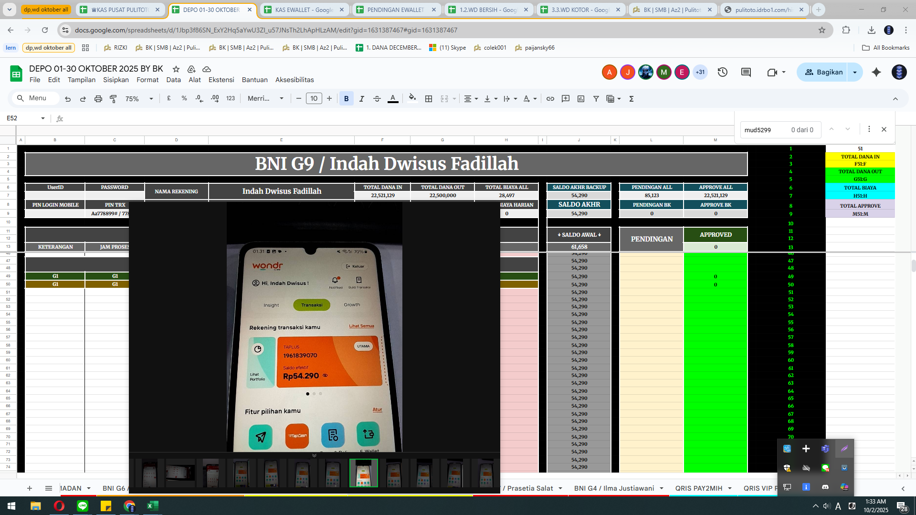
Task: Open the Borders tool
Action: 429,99
